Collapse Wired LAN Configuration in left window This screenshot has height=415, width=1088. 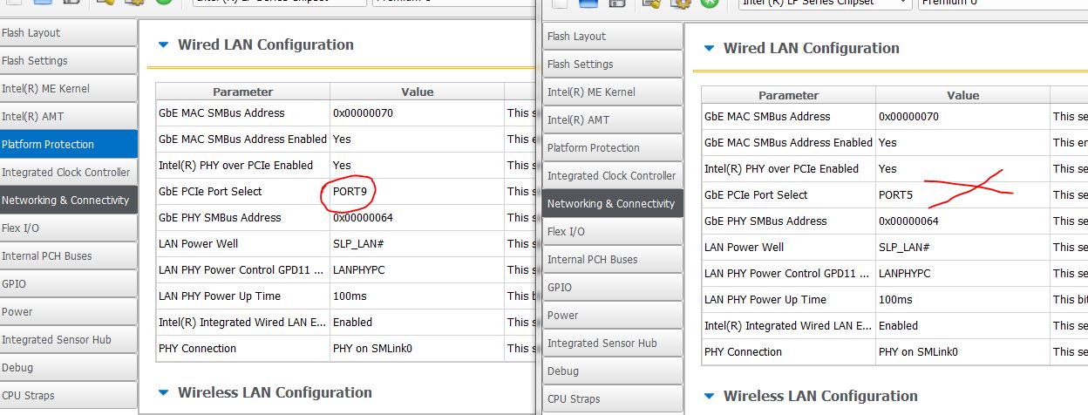pos(163,45)
